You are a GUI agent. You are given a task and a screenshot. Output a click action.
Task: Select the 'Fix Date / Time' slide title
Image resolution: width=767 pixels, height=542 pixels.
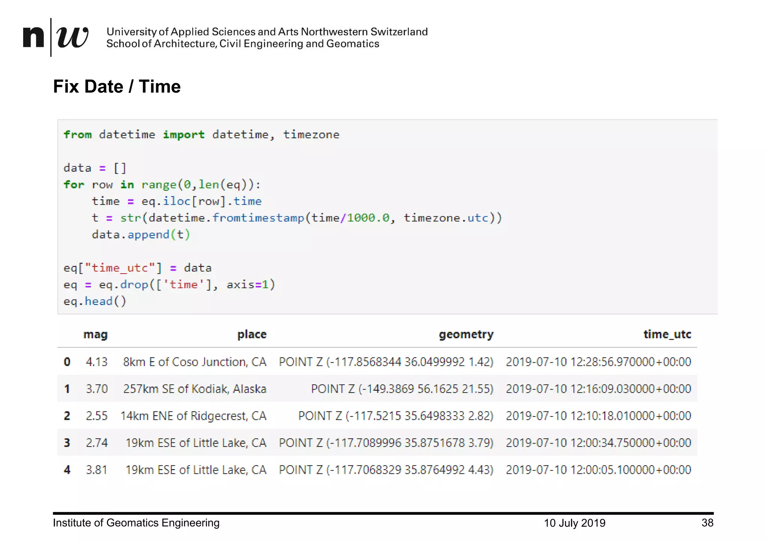tap(117, 86)
